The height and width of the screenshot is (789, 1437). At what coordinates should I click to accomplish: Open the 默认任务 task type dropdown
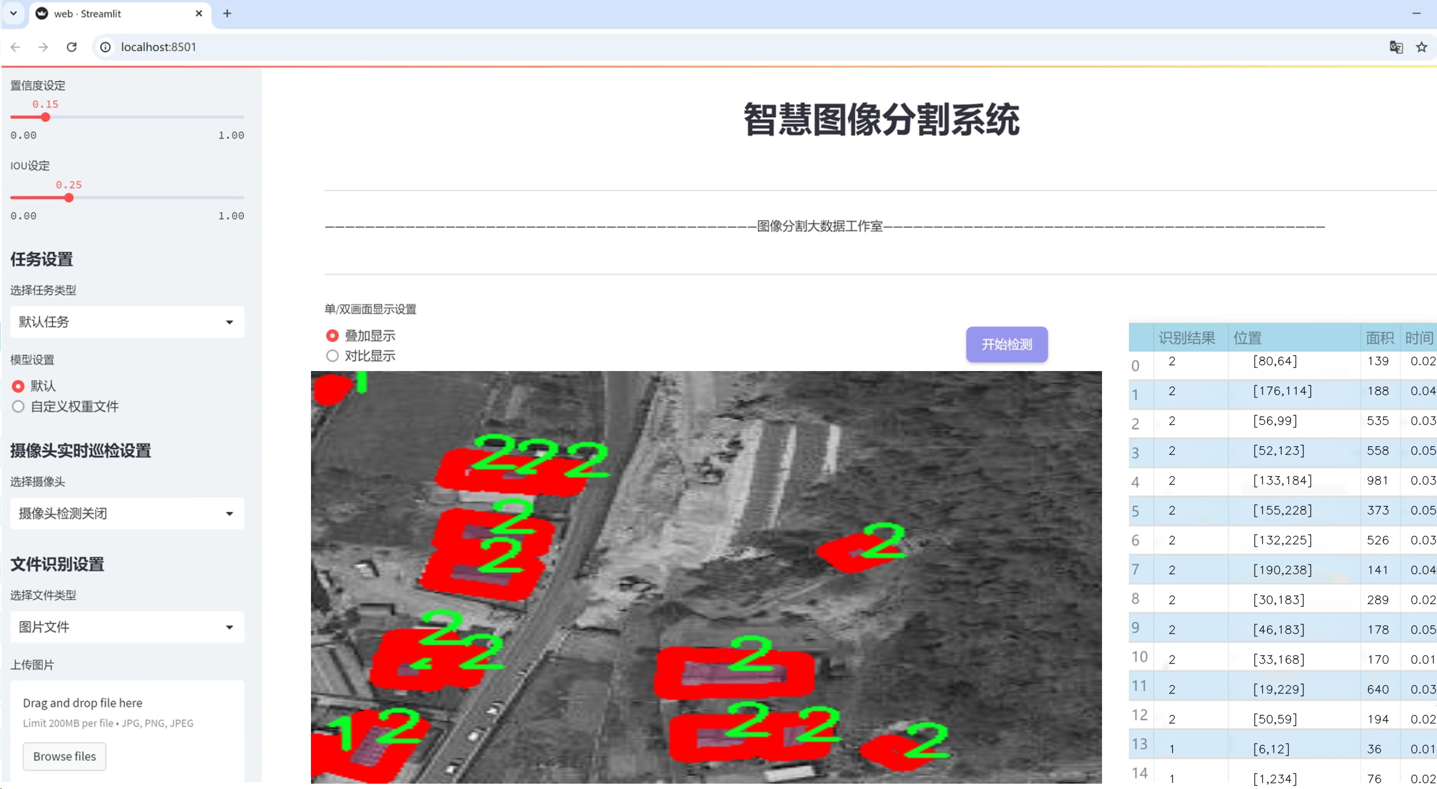pos(126,322)
